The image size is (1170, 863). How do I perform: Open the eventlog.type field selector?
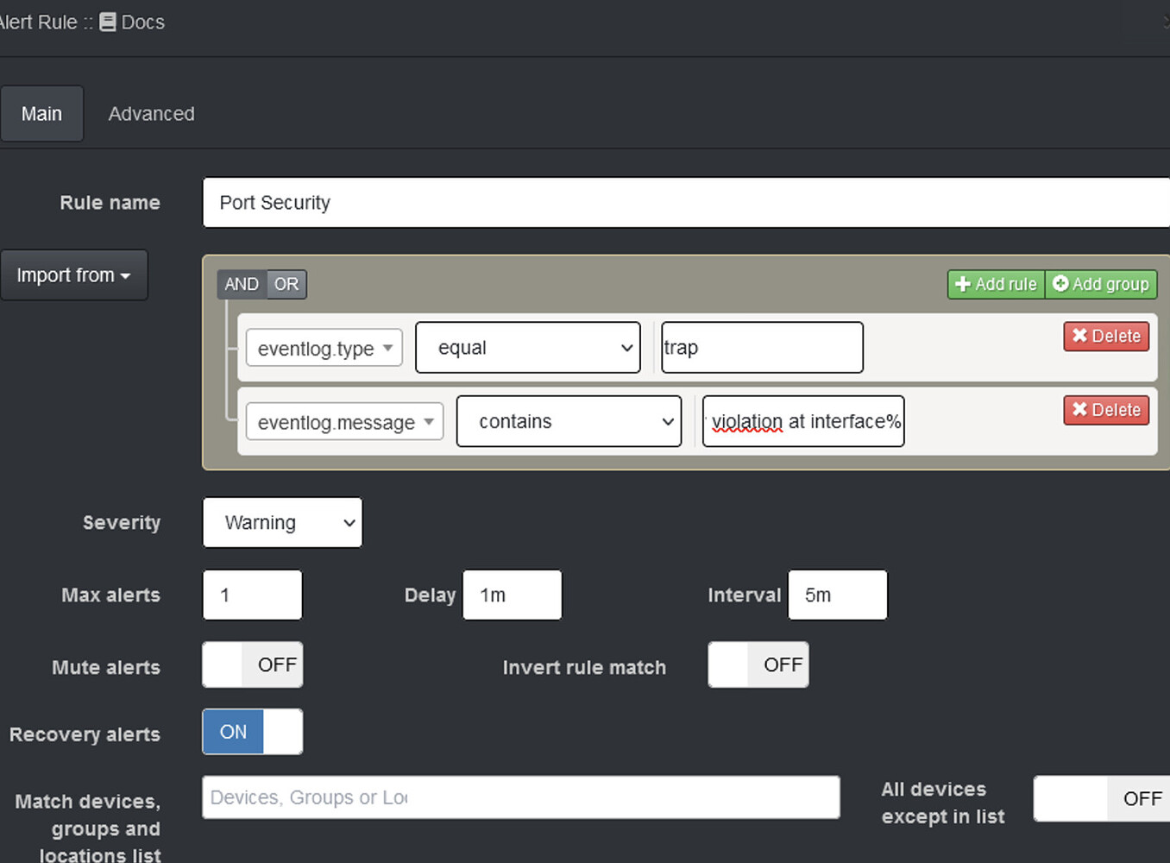pos(324,348)
